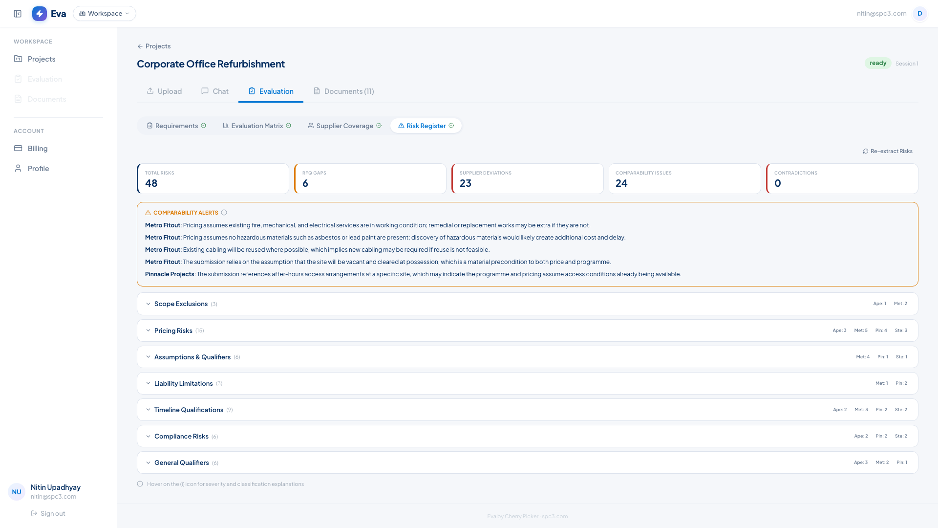This screenshot has height=528, width=938.
Task: Open Profile in the sidebar
Action: coord(59,168)
